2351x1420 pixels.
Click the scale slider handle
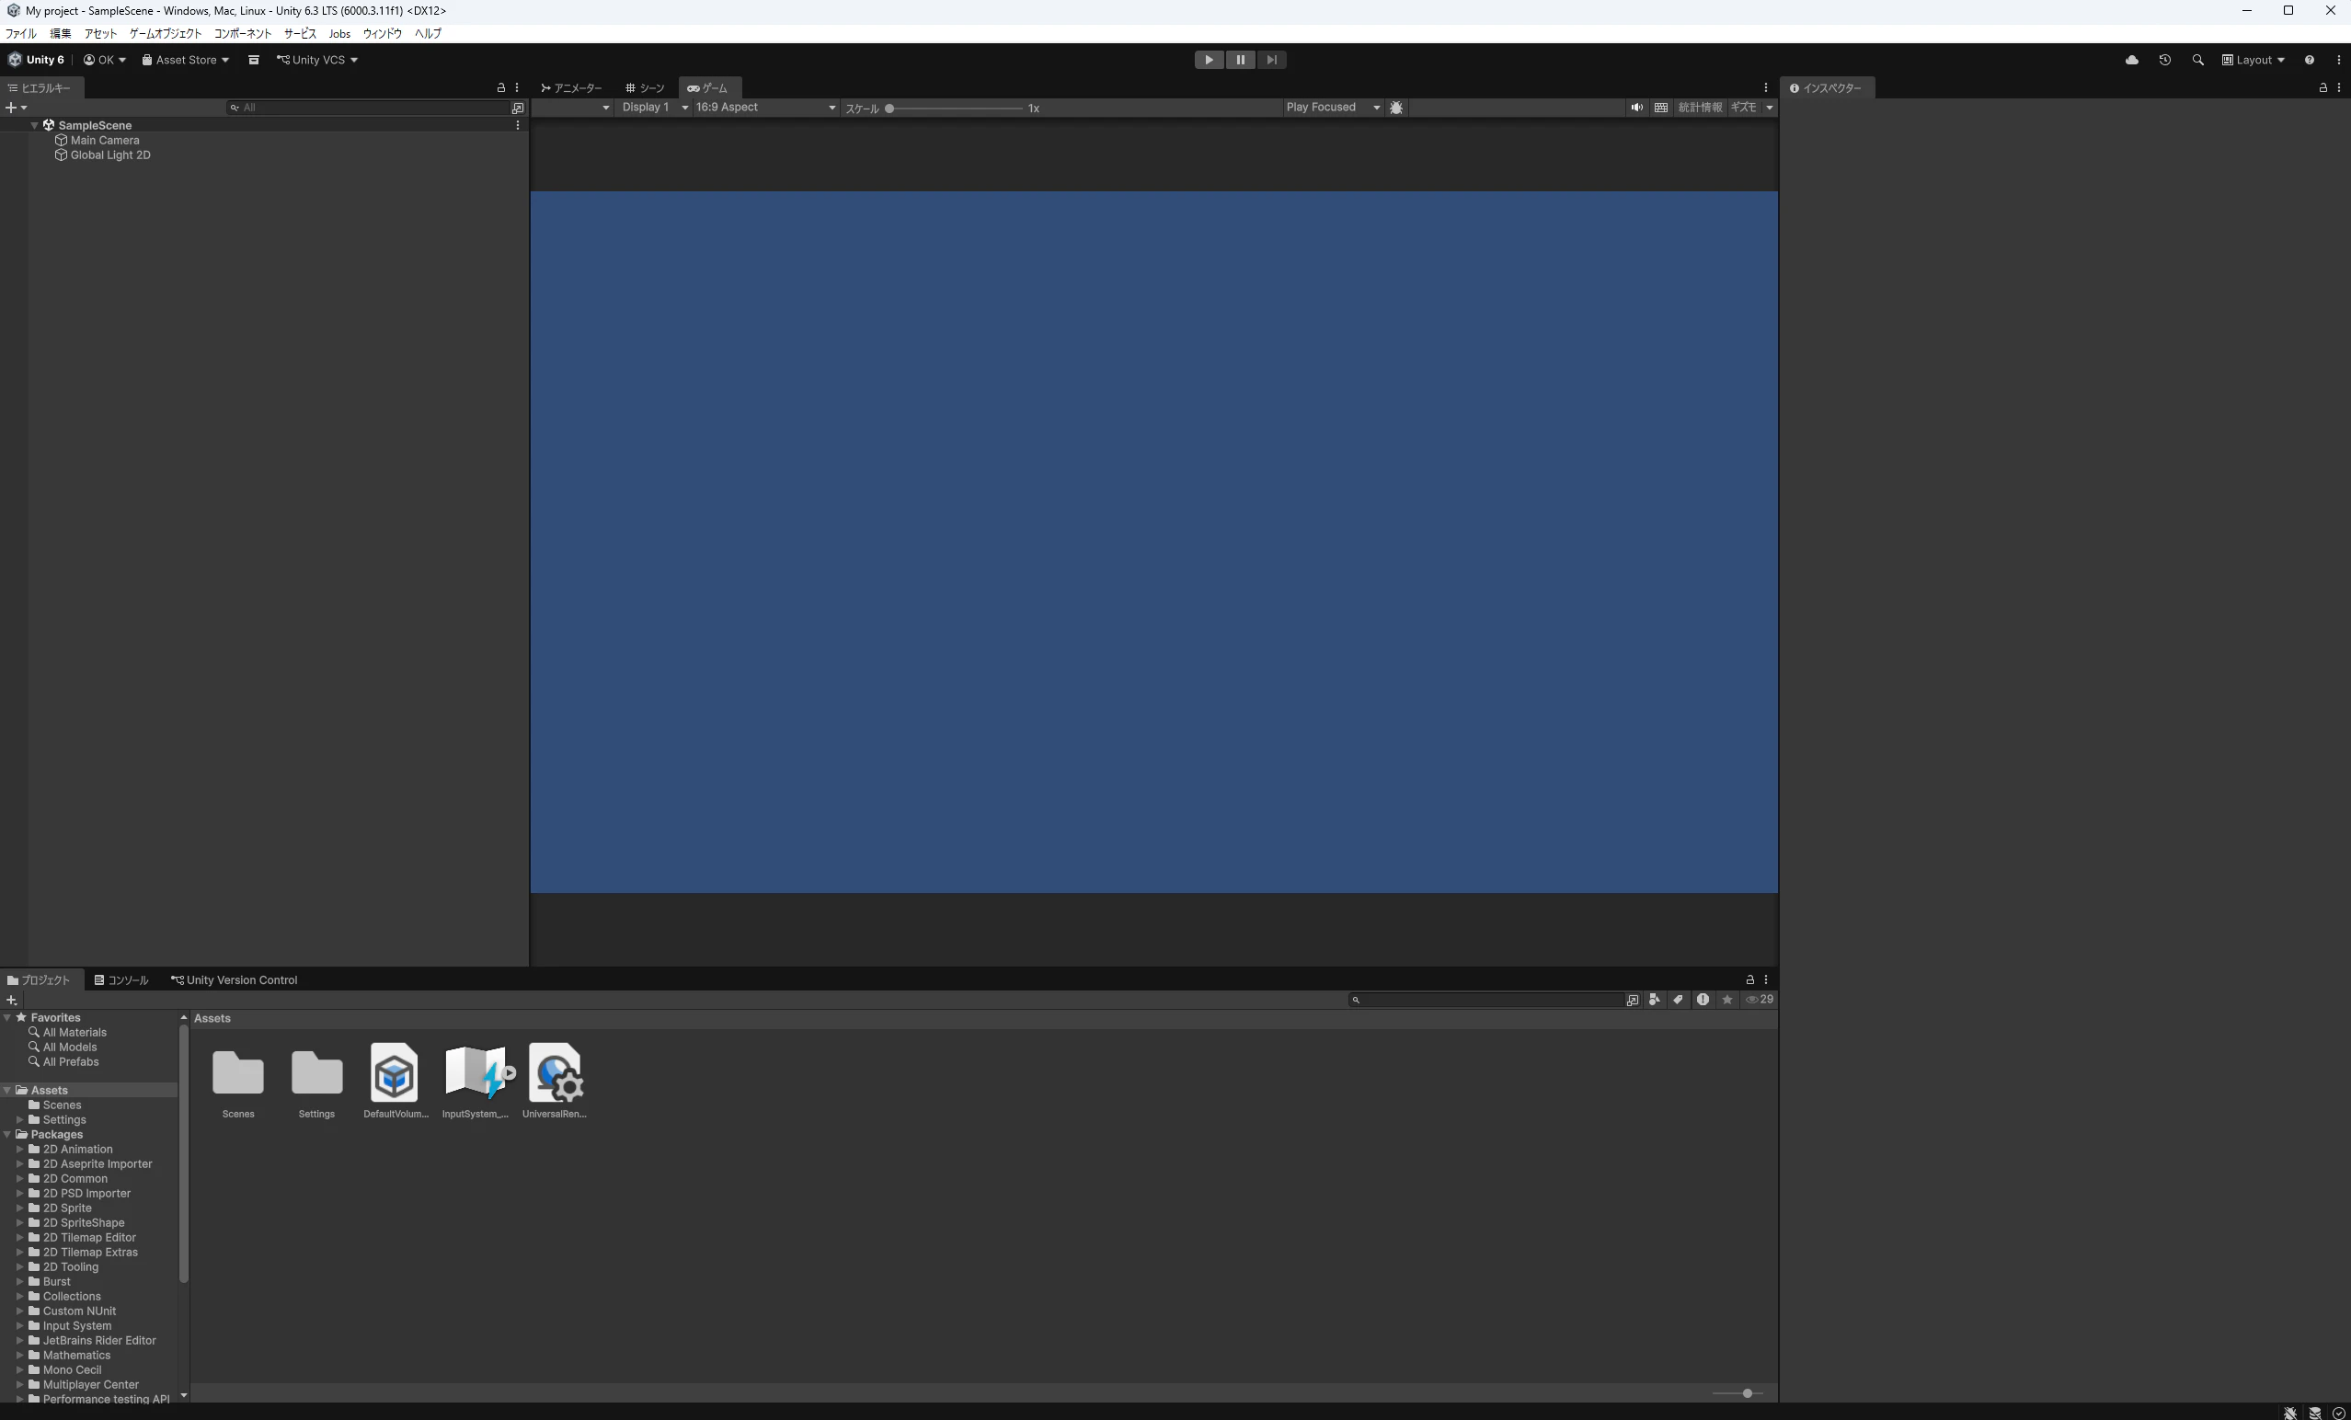pos(889,108)
